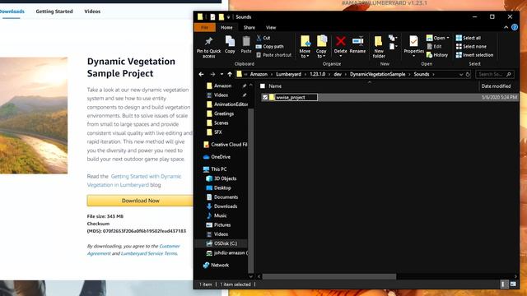The image size is (527, 296).
Task: Create a New folder
Action: [x=379, y=47]
